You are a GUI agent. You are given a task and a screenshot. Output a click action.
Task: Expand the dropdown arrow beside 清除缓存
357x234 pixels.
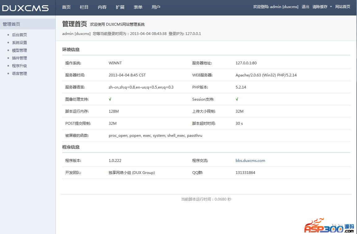point(331,7)
